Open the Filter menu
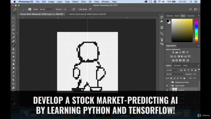Image resolution: width=211 pixels, height=119 pixels. [x=83, y=2]
